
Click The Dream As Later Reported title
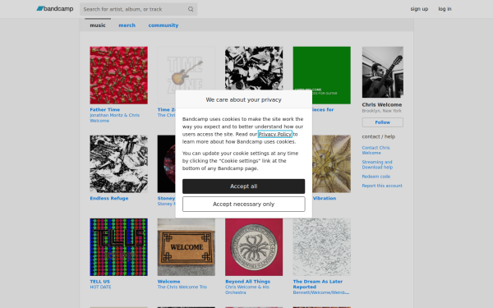[317, 284]
